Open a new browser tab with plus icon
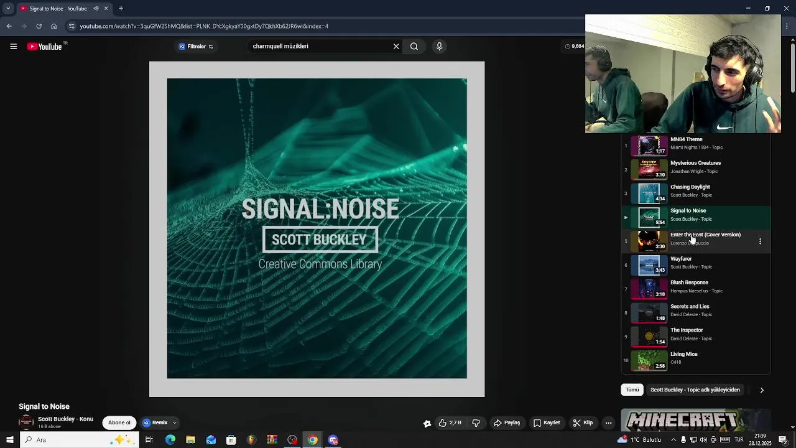Screen dimensions: 796x448 click(x=121, y=9)
